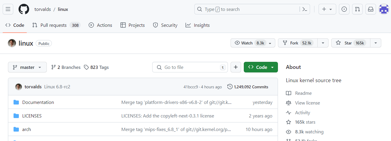Click torvalds commit author avatar

pyautogui.click(x=19, y=87)
